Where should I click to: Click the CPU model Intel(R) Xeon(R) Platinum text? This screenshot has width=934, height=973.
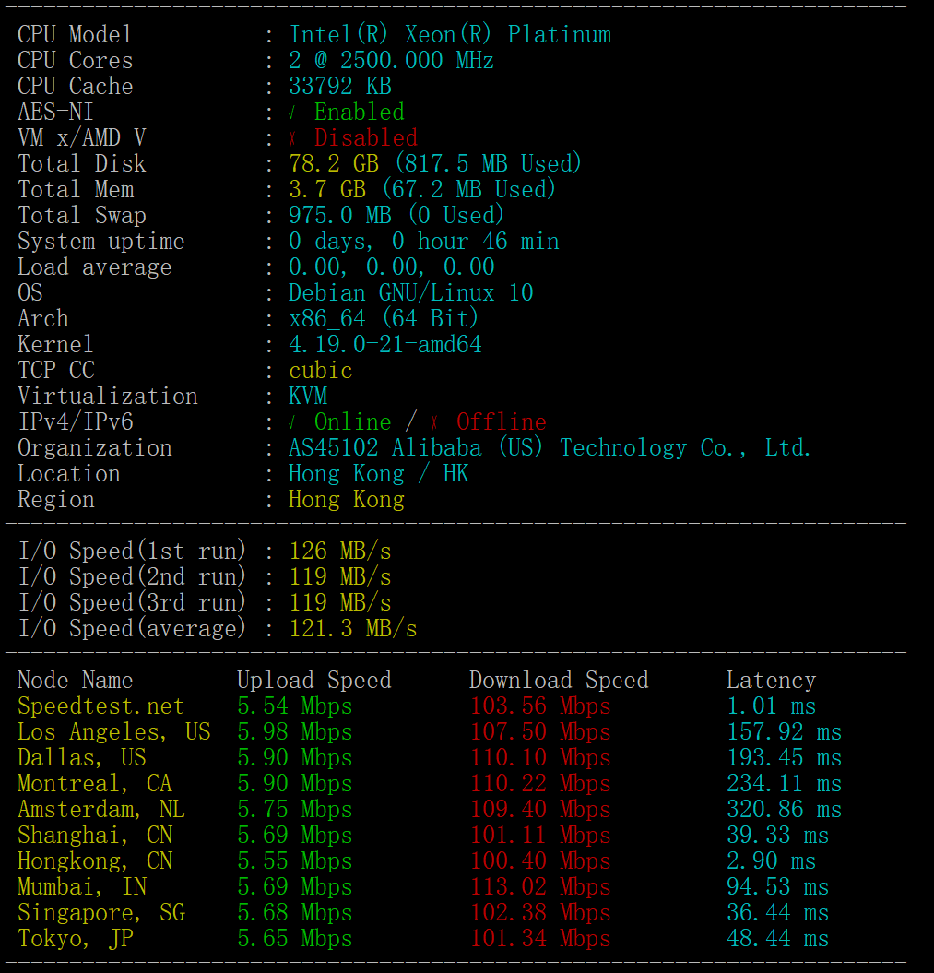click(450, 35)
